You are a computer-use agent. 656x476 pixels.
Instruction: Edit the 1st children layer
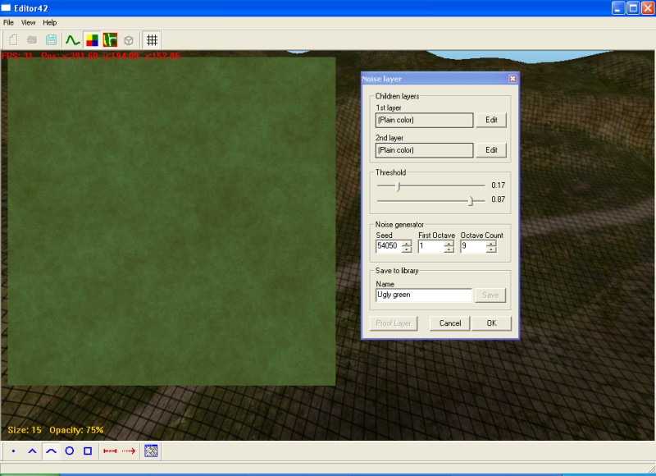pos(491,120)
